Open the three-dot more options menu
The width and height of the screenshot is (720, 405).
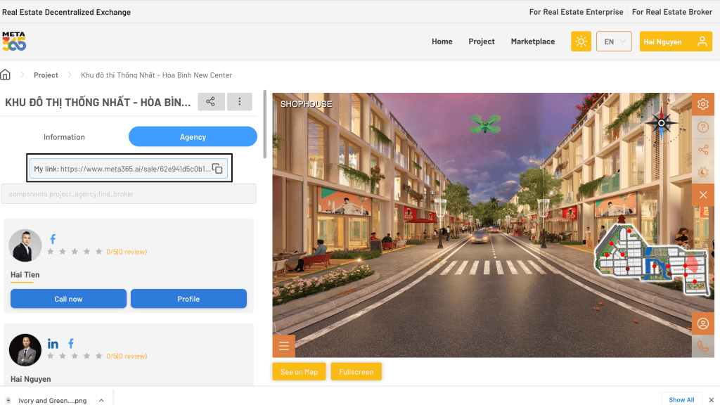(240, 102)
